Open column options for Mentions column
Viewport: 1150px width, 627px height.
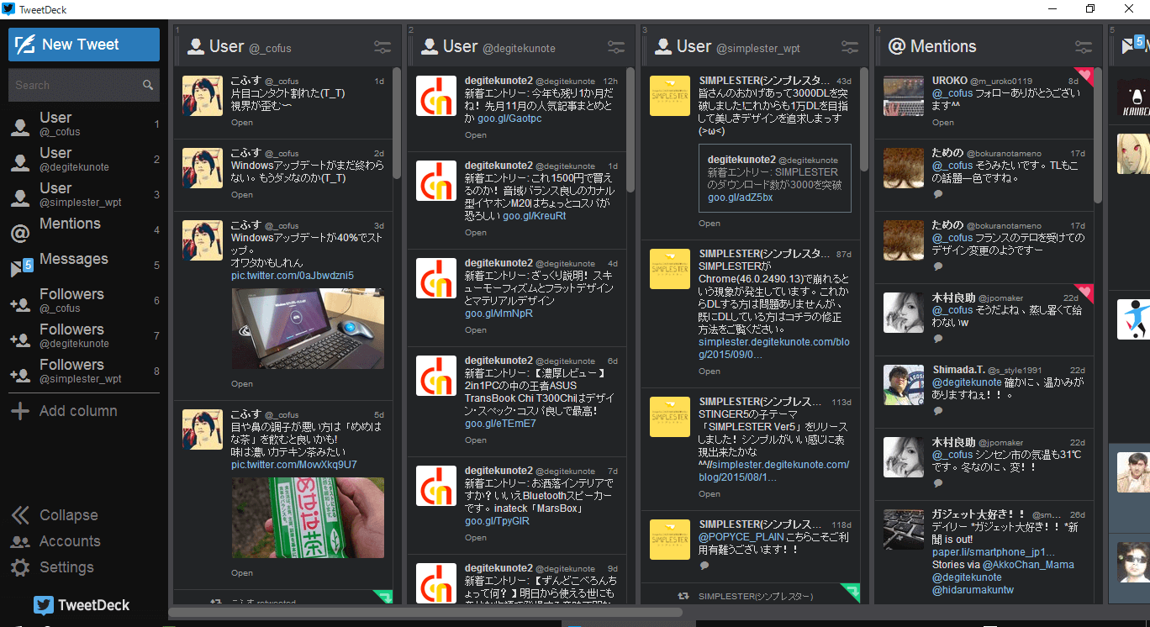coord(1084,47)
